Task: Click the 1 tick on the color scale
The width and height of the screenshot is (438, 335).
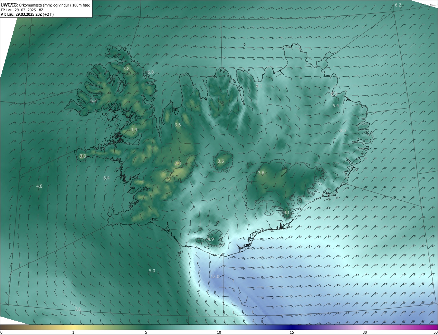Action: pyautogui.click(x=73, y=332)
